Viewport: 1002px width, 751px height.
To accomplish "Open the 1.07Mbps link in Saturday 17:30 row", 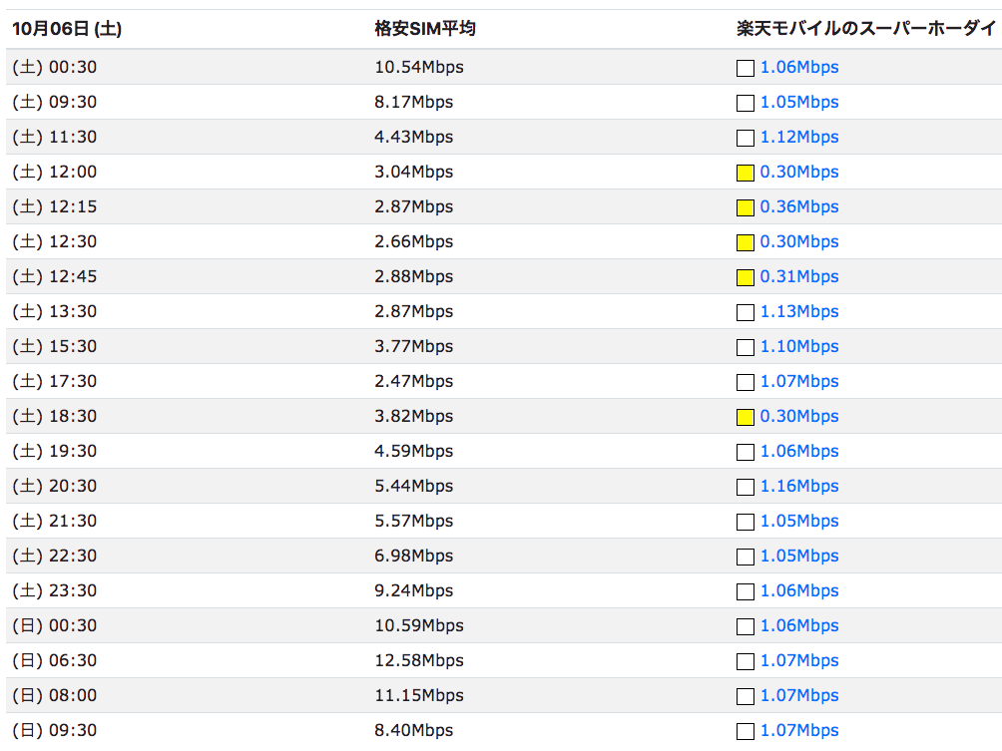I will coord(798,381).
